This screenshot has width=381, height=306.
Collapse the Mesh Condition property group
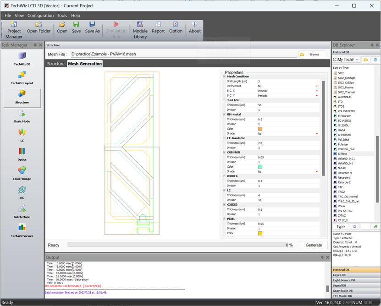(224, 76)
